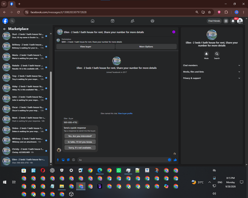Image resolution: width=248 pixels, height=198 pixels.
Task: Open the browser extensions puzzle icon
Action: coord(226,12)
